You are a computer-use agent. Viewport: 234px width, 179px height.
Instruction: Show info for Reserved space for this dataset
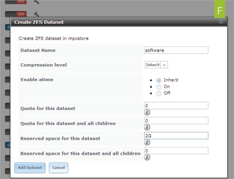[x=147, y=142]
